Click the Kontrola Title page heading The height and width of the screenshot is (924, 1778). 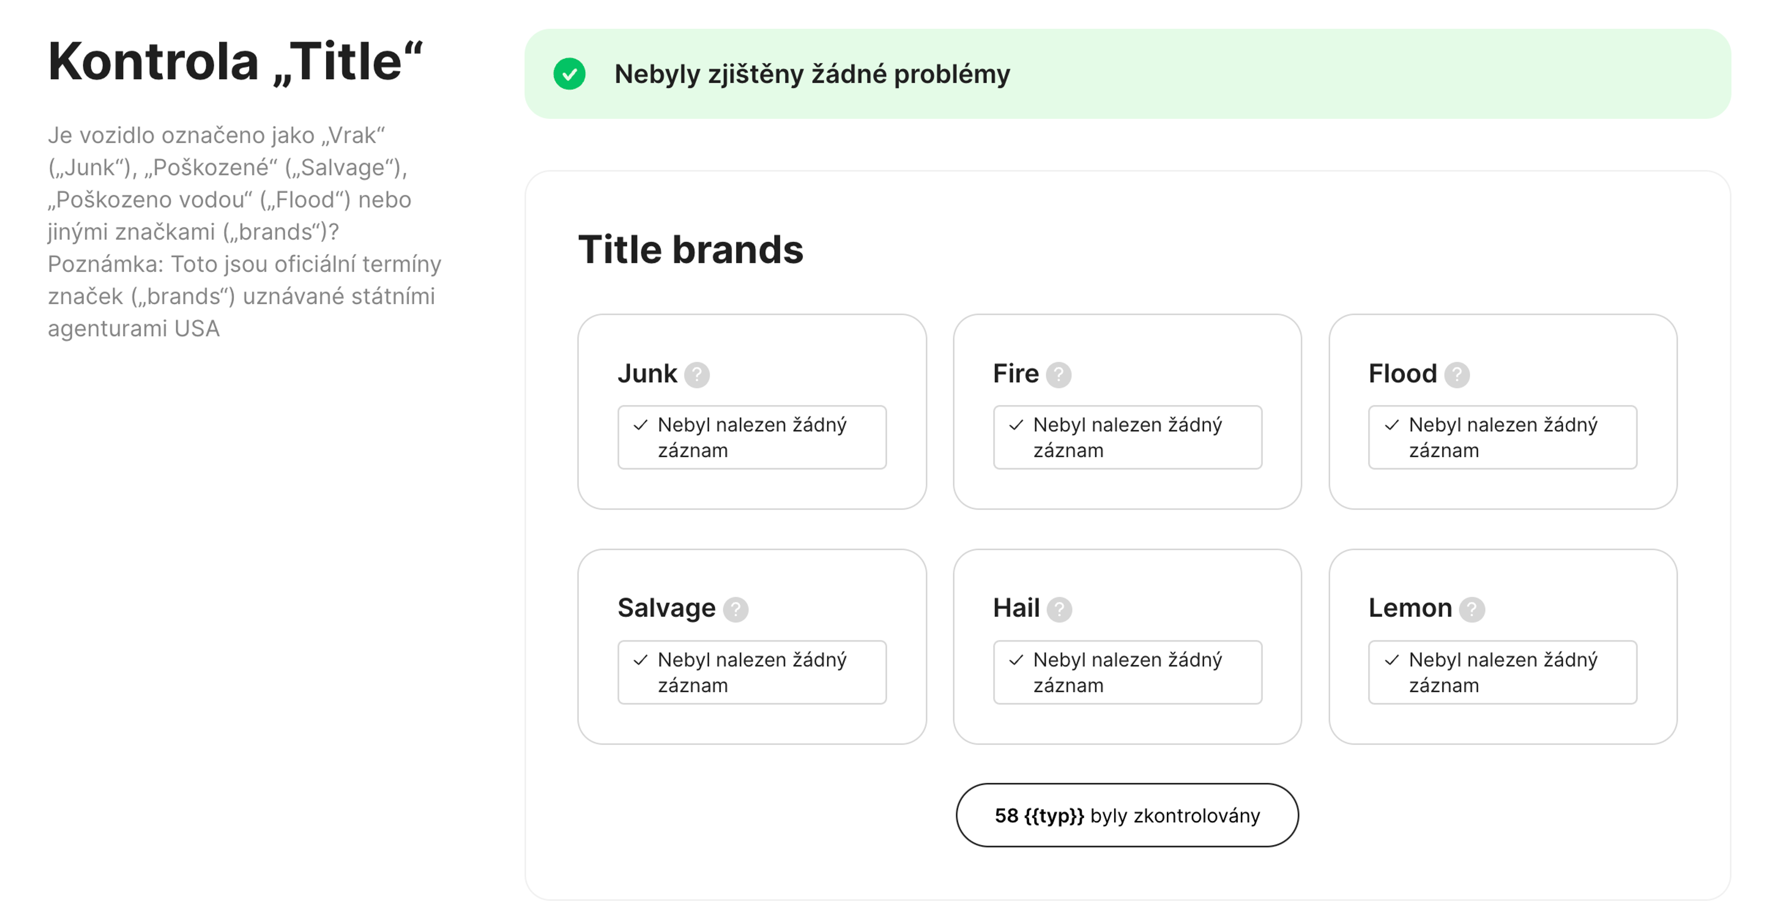pyautogui.click(x=235, y=62)
